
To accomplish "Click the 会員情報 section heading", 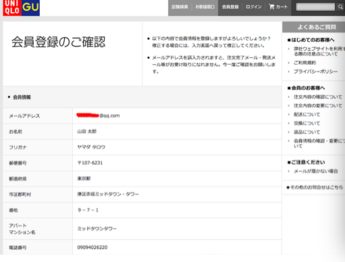I will pos(22,97).
